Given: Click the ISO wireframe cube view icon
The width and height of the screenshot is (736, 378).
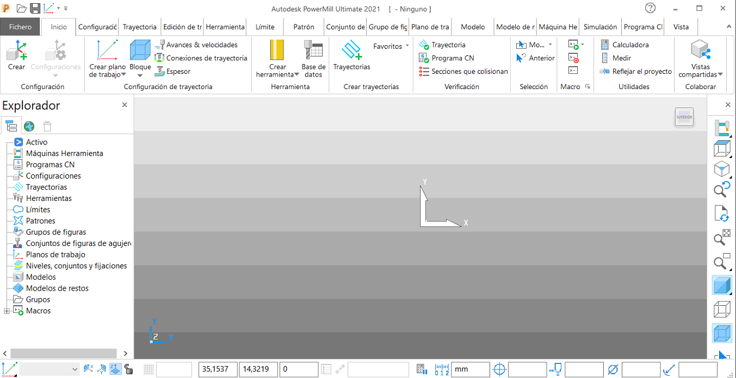Looking at the screenshot, I should click(722, 169).
